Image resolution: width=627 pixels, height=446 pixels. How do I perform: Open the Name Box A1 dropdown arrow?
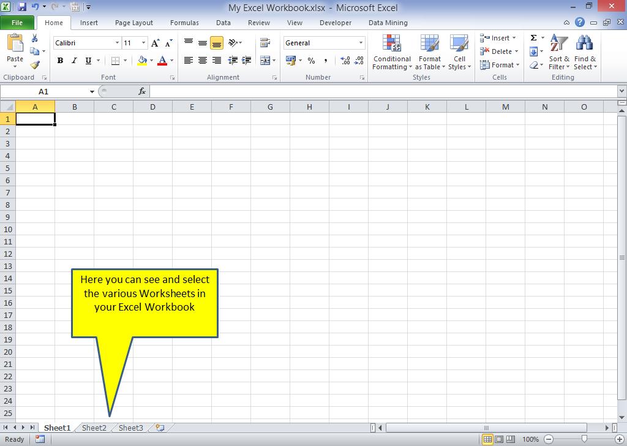92,92
